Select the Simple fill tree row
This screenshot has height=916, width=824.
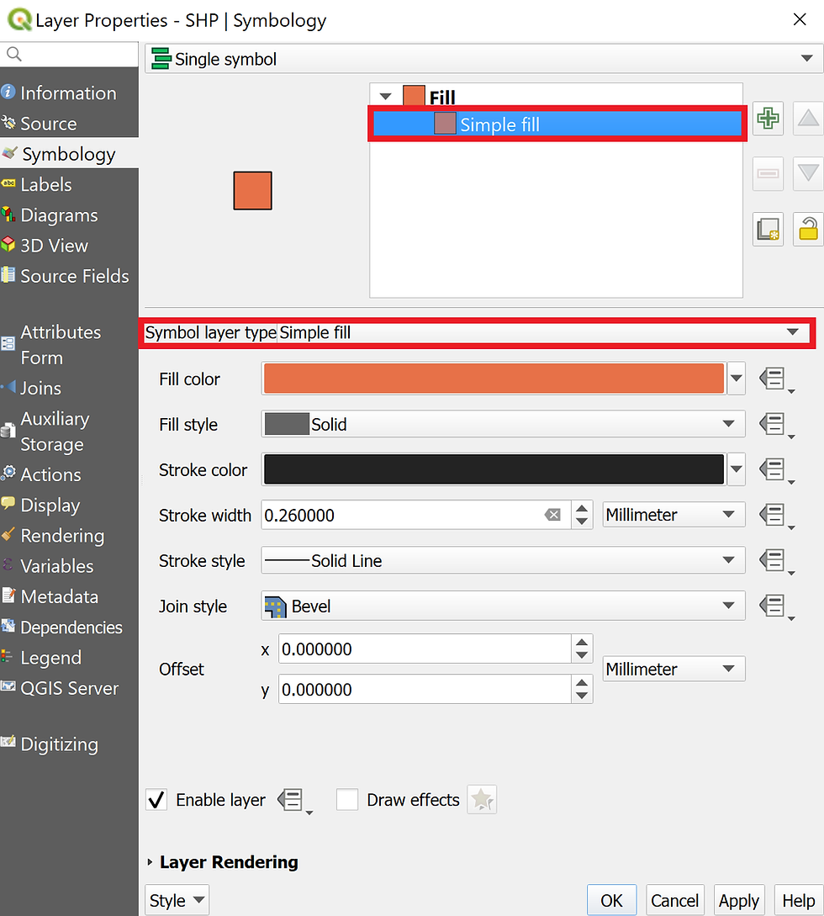tap(557, 124)
